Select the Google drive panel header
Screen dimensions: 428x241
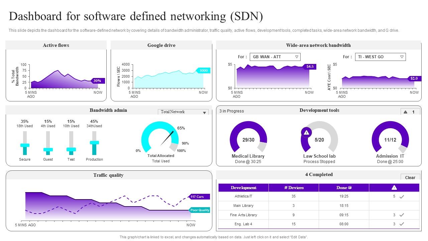pos(162,45)
